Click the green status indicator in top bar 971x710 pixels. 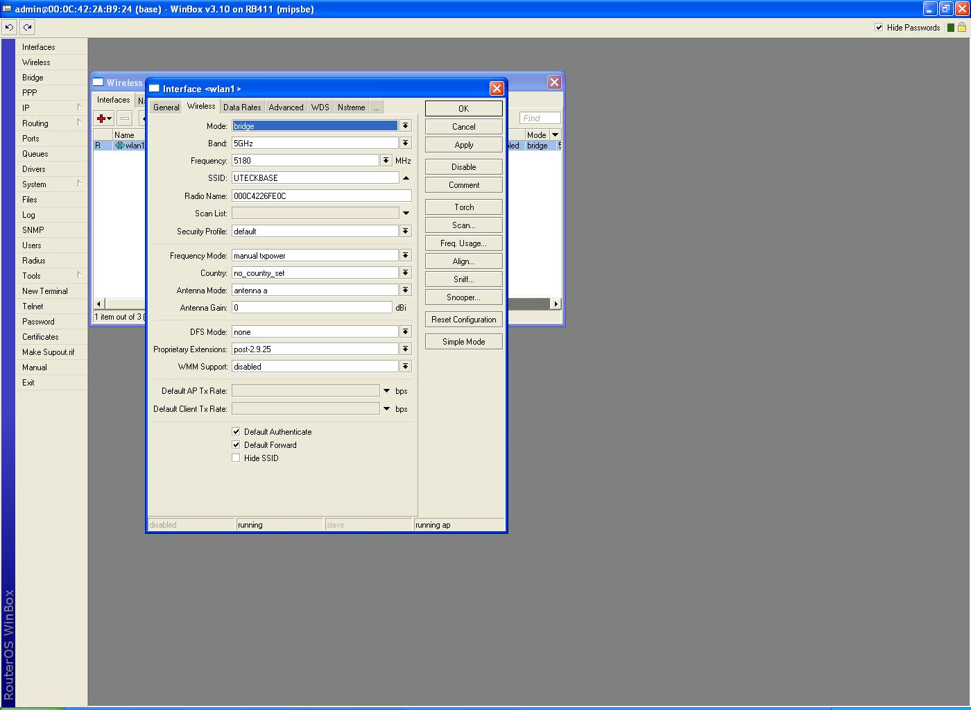pos(951,28)
